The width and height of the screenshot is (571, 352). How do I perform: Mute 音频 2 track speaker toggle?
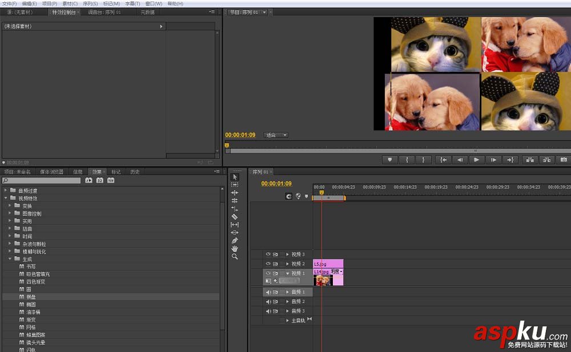(268, 301)
